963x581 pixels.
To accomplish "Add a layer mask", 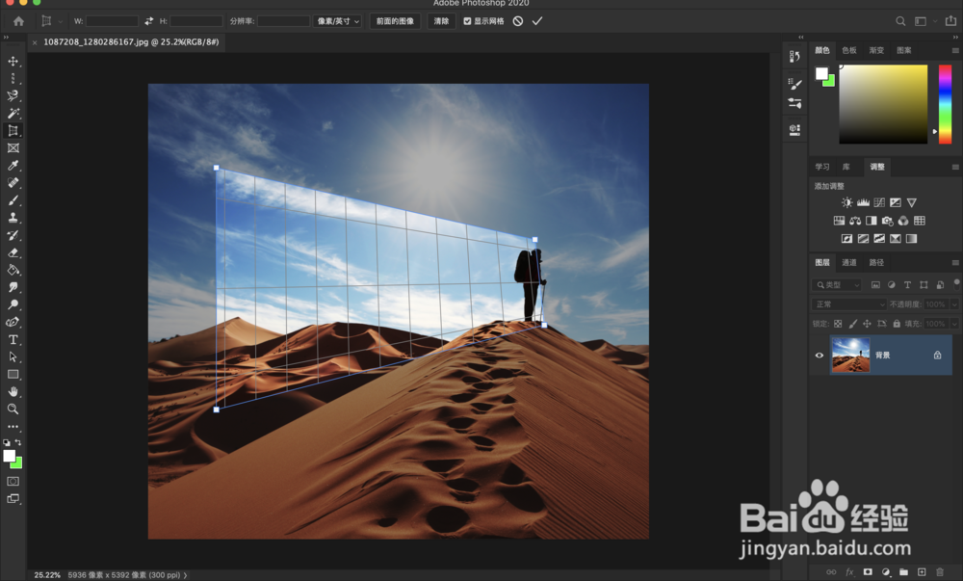I will [868, 571].
